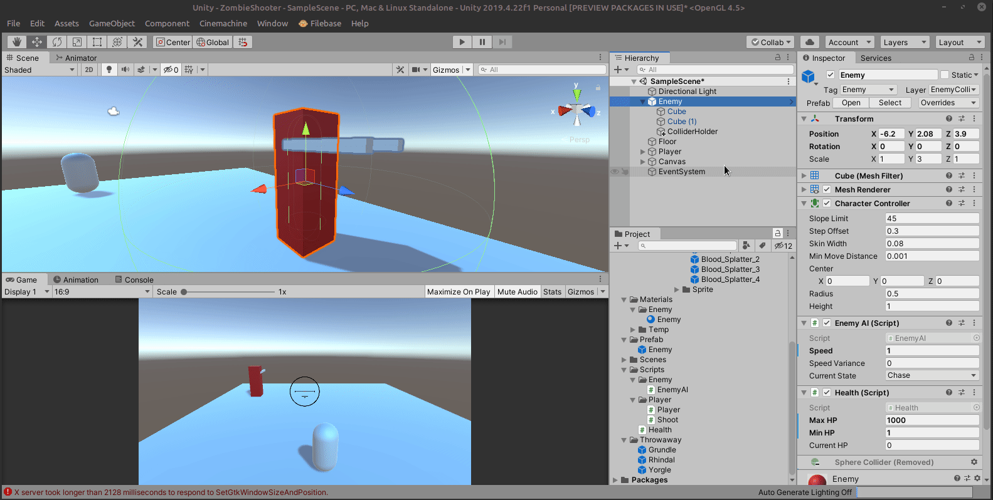Image resolution: width=993 pixels, height=500 pixels.
Task: Open Overrides dropdown
Action: [x=948, y=103]
